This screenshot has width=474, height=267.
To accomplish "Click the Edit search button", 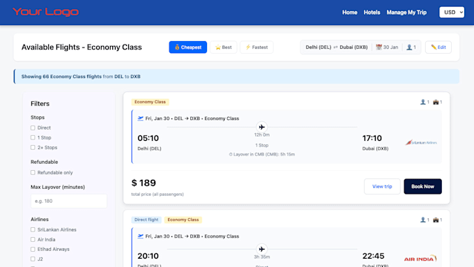I will click(x=438, y=47).
